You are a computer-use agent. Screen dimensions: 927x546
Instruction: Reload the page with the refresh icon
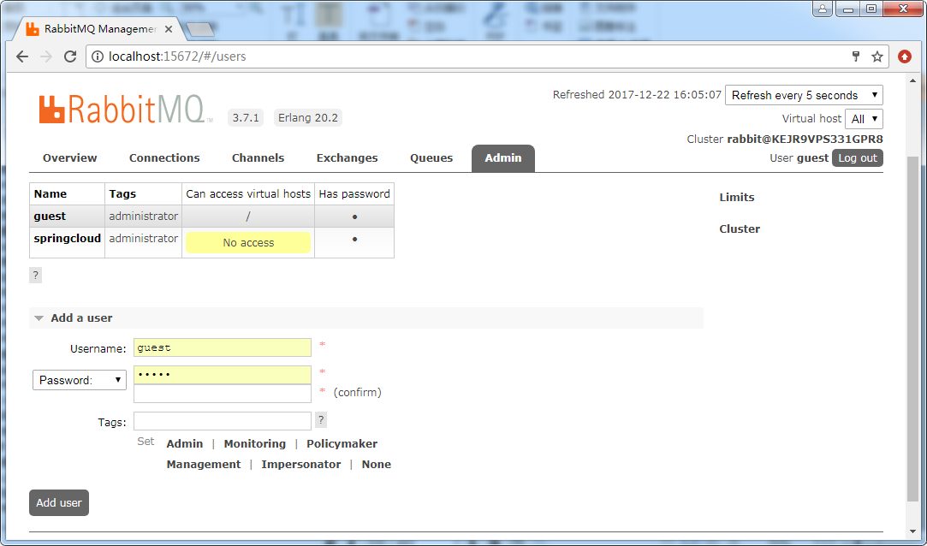(70, 56)
